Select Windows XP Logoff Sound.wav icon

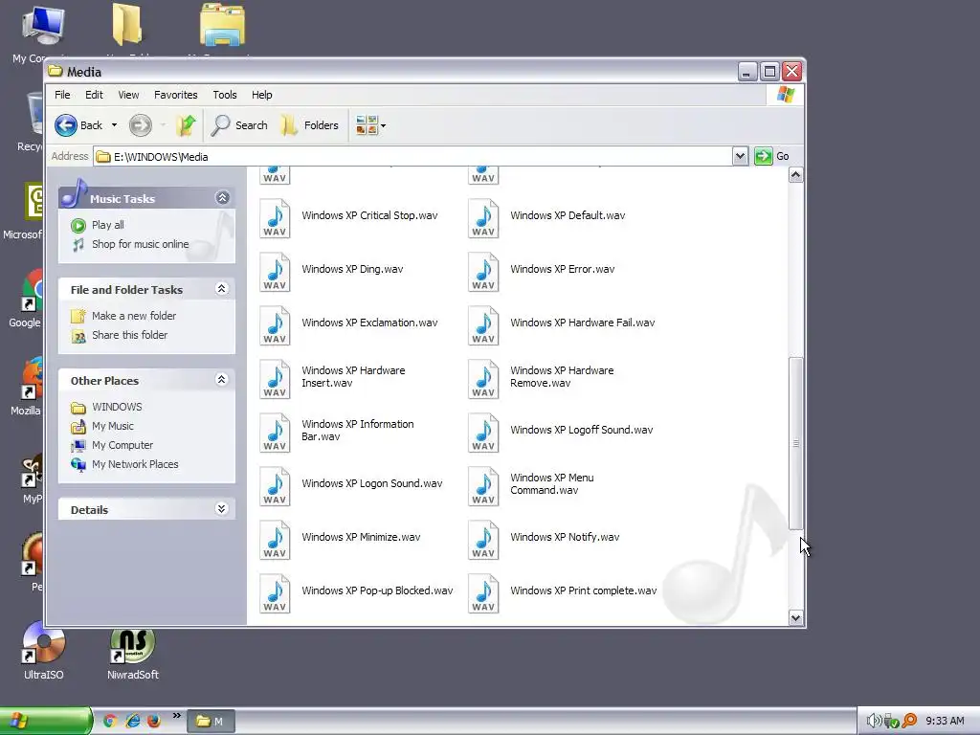click(483, 434)
